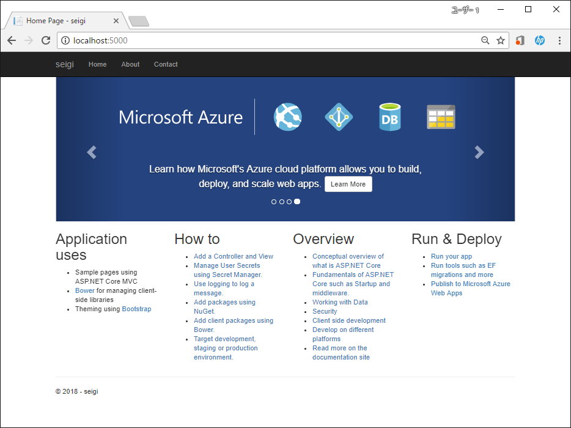
Task: Select the first carousel indicator dot
Action: point(274,202)
